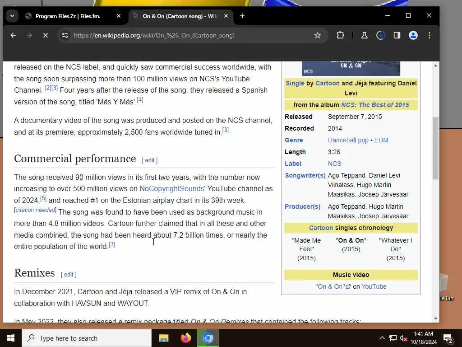Select the On & On (Cartoon song) tab
The height and width of the screenshot is (347, 462).
pyautogui.click(x=179, y=16)
